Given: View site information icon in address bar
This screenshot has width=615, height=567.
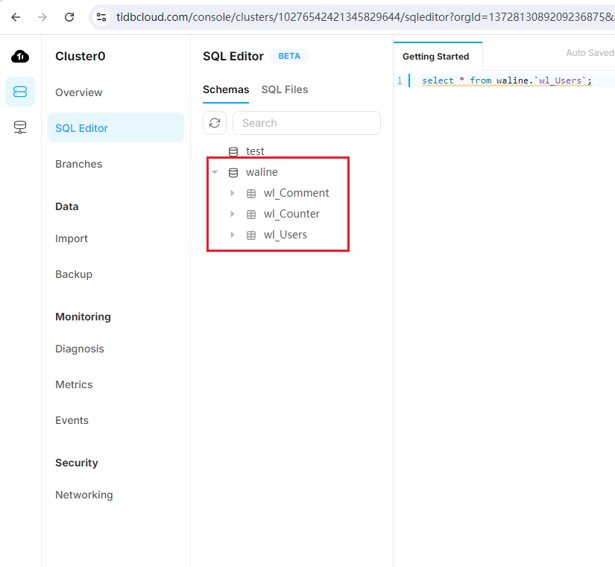Looking at the screenshot, I should tap(101, 17).
